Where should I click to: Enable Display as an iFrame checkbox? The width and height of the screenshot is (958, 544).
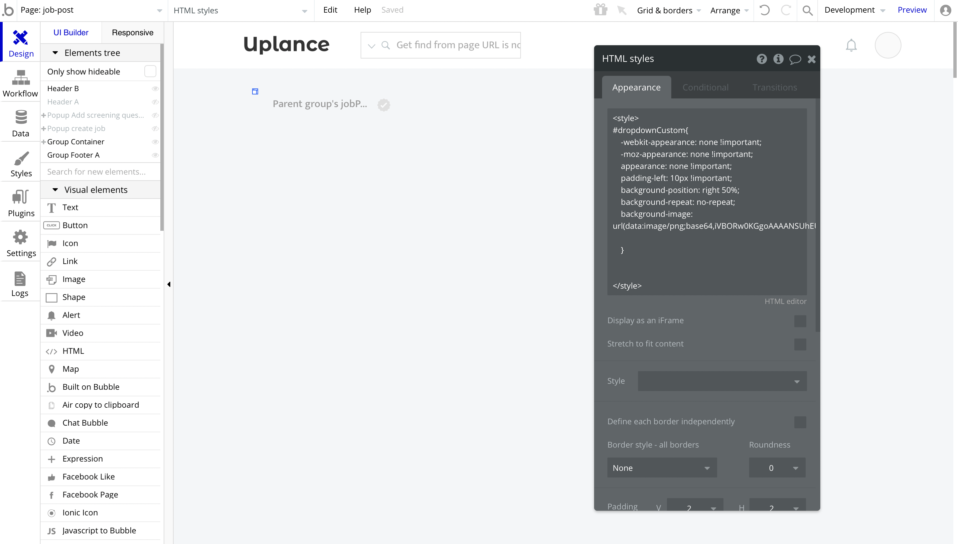coord(800,321)
